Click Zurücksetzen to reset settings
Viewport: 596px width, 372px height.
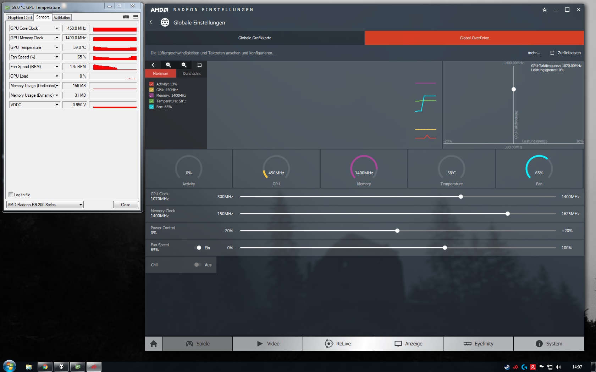click(x=565, y=53)
